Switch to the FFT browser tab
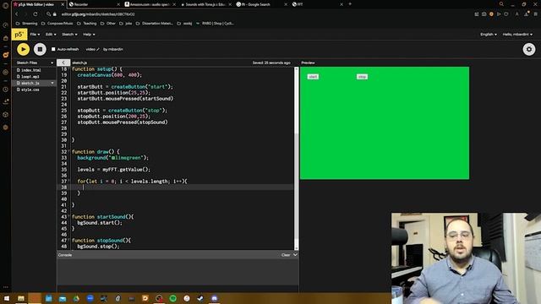541x304 pixels. tap(316, 4)
